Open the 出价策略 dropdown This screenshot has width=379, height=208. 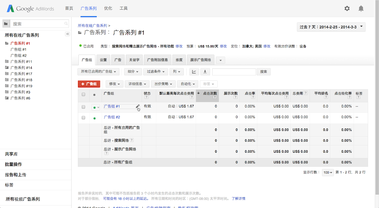pos(163,84)
